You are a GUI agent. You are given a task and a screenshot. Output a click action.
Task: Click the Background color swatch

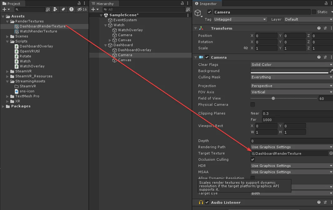pos(290,71)
